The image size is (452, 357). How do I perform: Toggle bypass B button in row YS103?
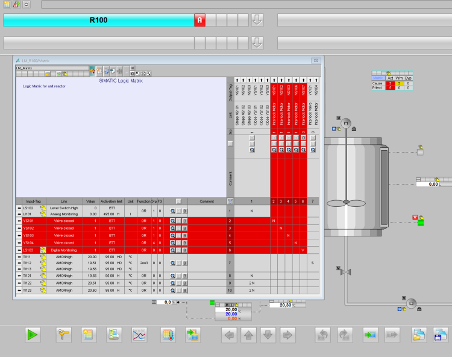tap(185, 236)
